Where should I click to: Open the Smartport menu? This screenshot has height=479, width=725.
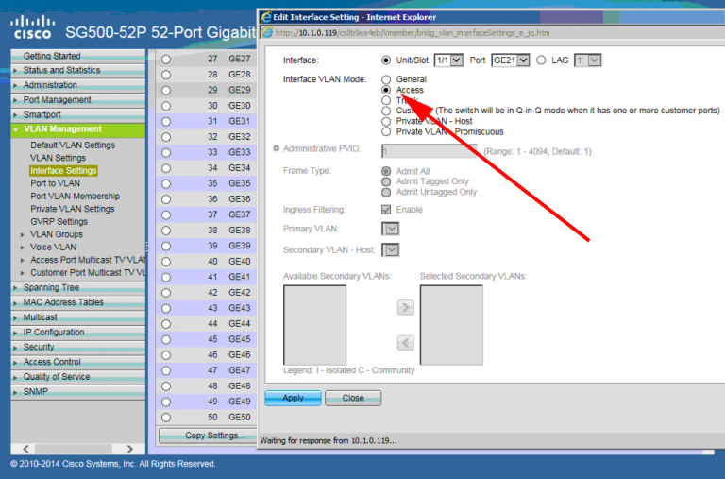click(x=42, y=114)
